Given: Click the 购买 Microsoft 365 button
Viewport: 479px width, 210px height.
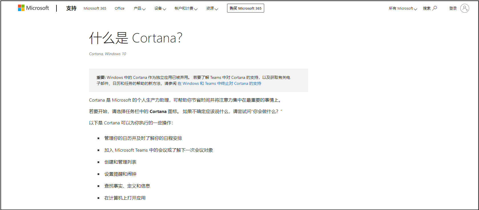Looking at the screenshot, I should (245, 8).
